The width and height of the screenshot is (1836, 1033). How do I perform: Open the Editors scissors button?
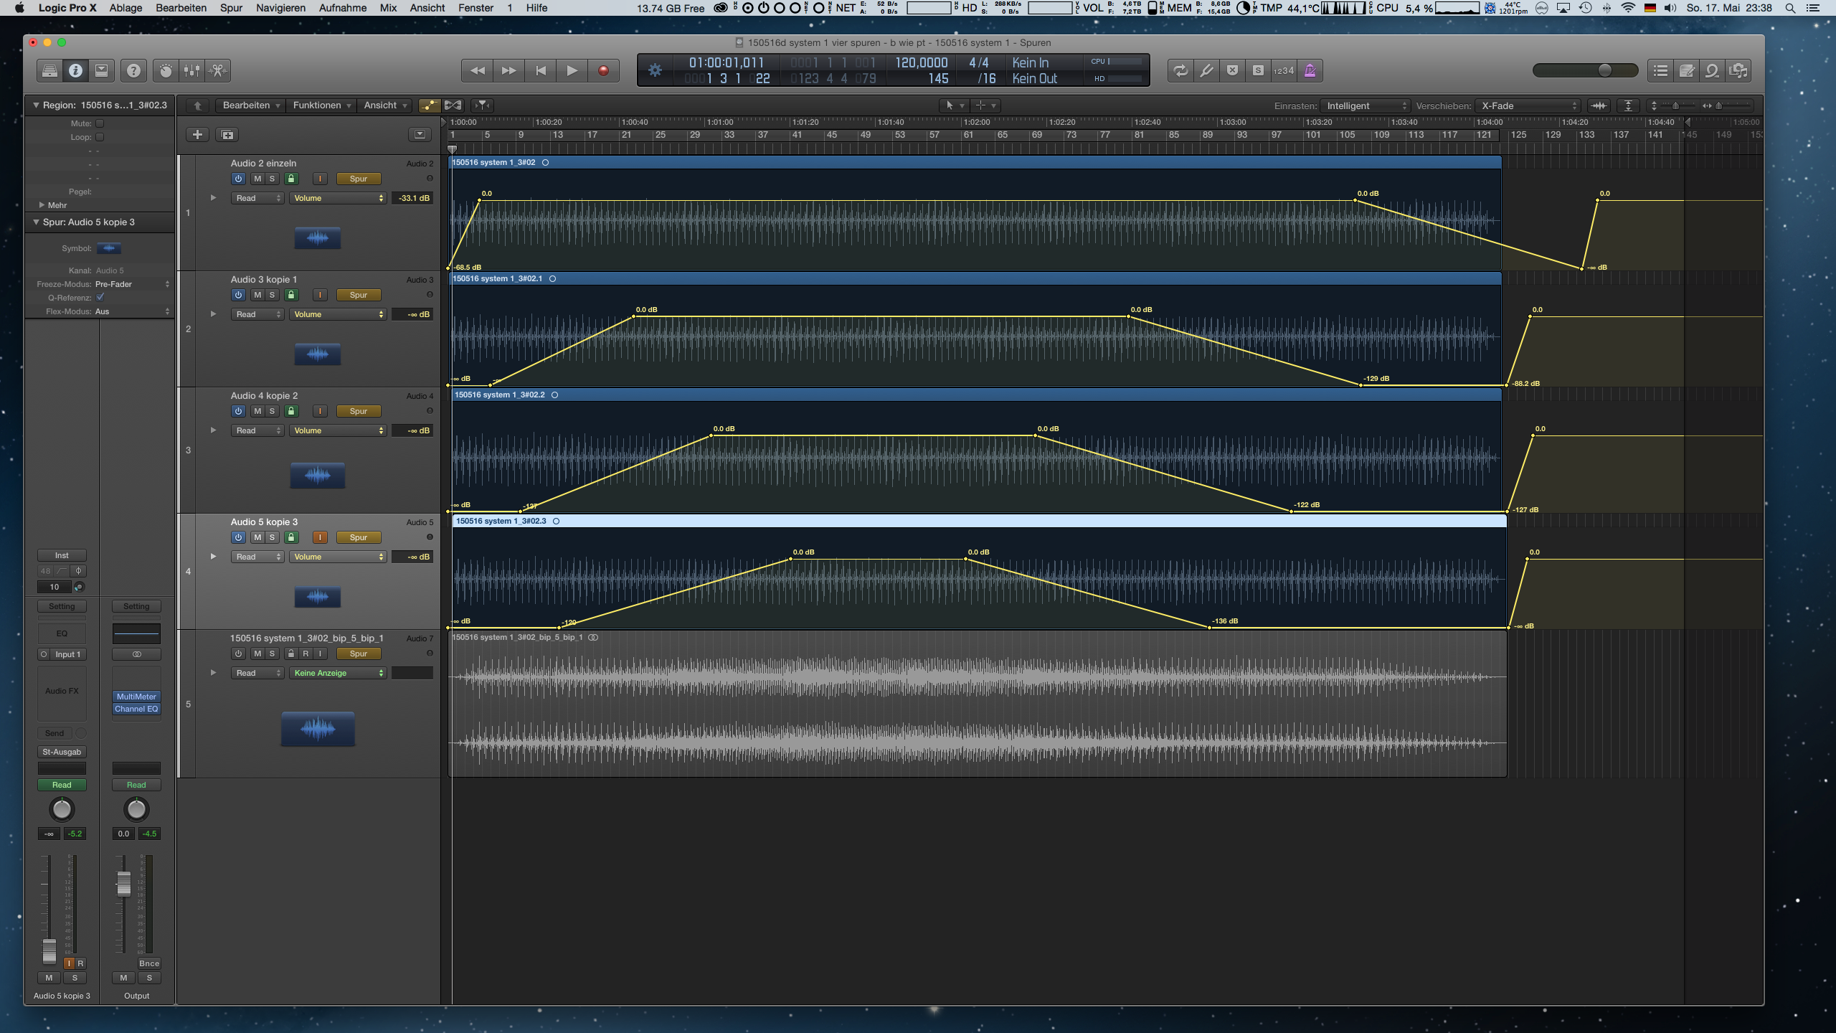tap(218, 70)
